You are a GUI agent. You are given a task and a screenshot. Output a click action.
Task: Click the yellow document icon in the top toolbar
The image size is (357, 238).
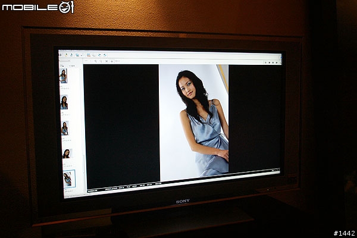[66, 55]
